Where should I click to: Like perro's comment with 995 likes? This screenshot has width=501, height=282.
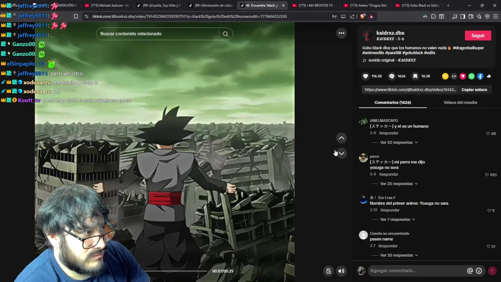pos(487,175)
